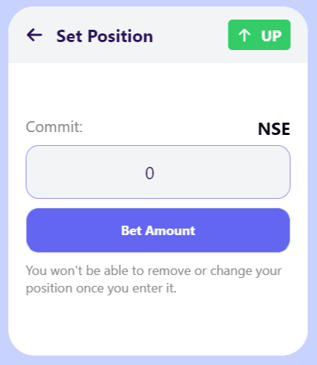317x365 pixels.
Task: Click the Bet Amount button
Action: (158, 230)
